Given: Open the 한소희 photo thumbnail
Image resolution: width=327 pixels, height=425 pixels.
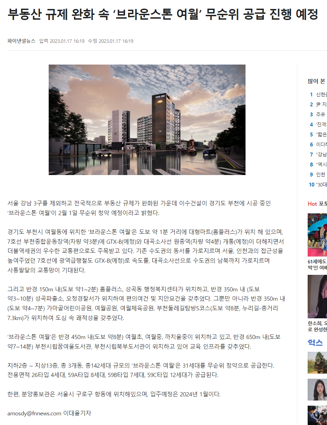Looking at the screenshot, I should click(x=317, y=296).
